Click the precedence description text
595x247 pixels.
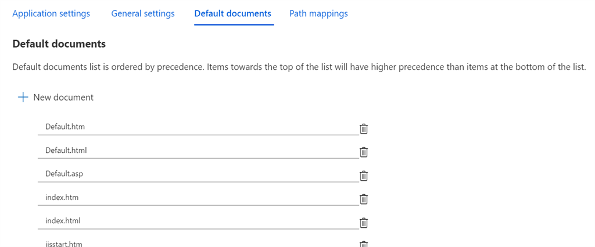(300, 68)
